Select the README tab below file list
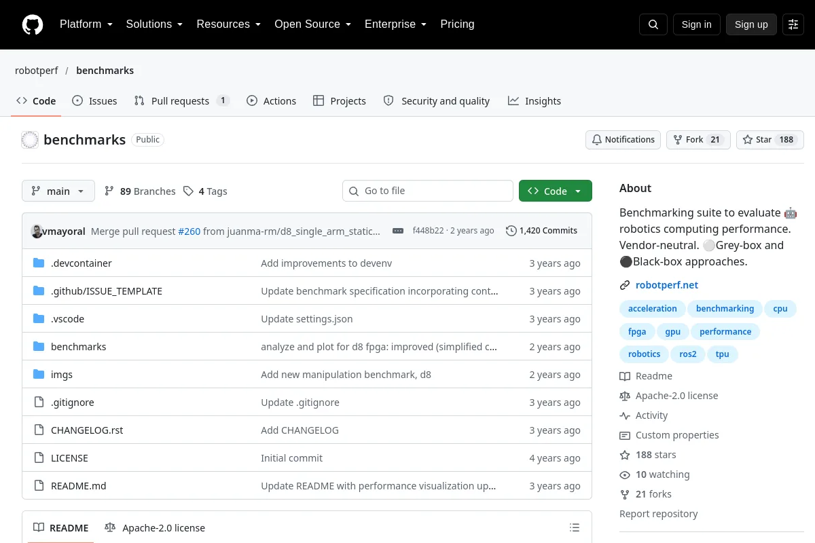This screenshot has width=815, height=543. point(61,528)
